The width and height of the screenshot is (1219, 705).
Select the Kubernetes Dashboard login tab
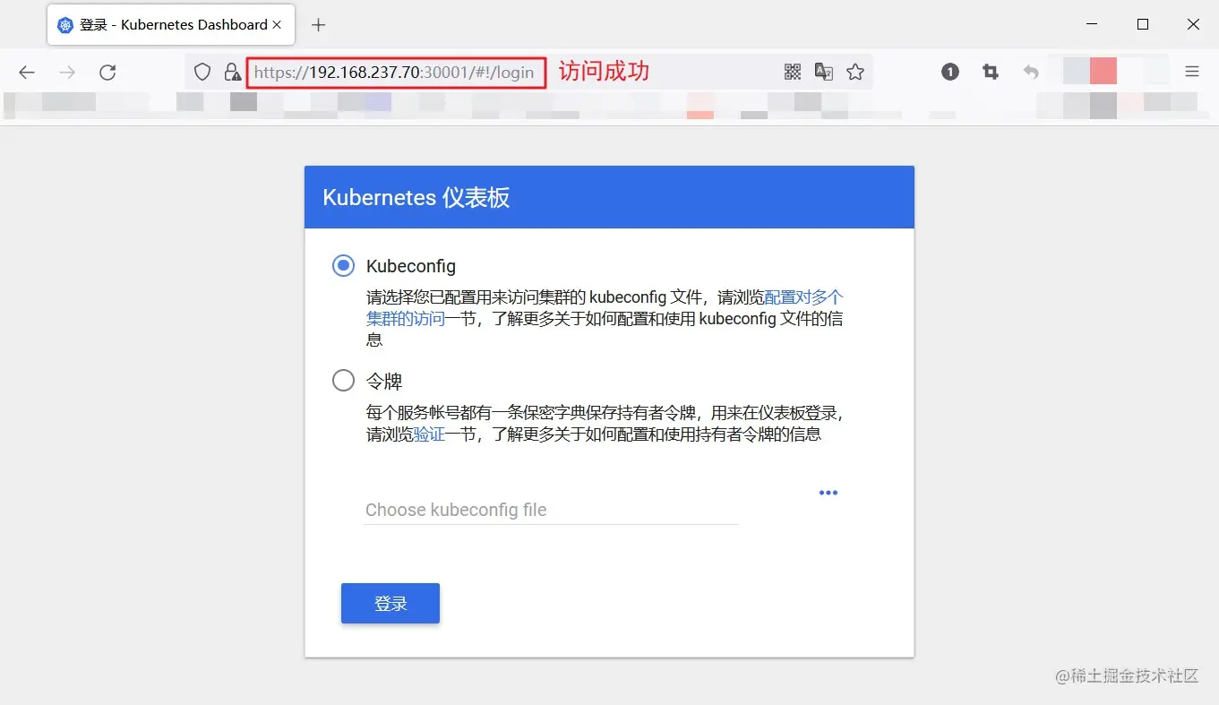coord(170,25)
